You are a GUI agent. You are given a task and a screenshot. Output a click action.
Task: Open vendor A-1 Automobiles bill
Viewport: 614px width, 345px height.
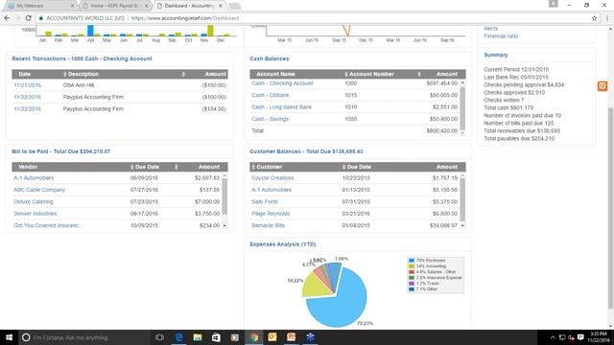tap(34, 178)
